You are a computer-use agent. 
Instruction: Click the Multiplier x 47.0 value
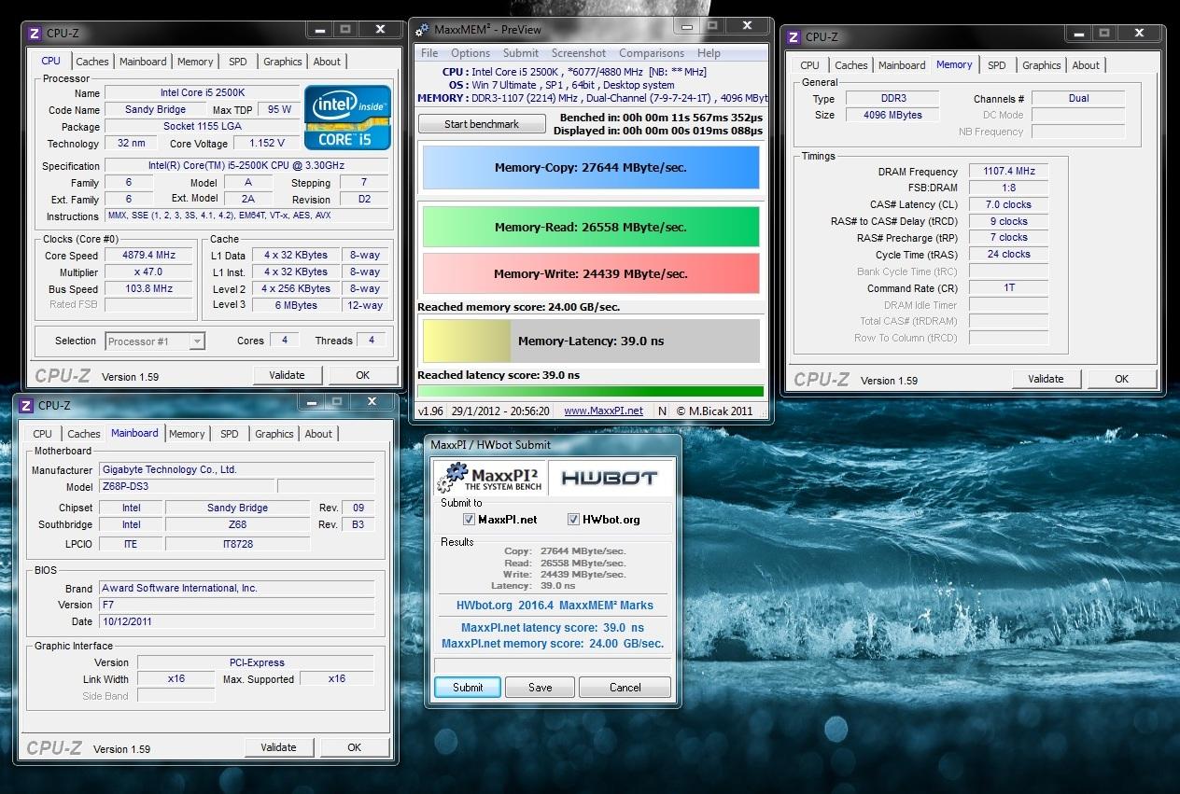tap(148, 272)
